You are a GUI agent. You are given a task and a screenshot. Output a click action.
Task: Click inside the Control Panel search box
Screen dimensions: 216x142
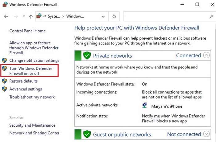pyautogui.click(x=165, y=17)
